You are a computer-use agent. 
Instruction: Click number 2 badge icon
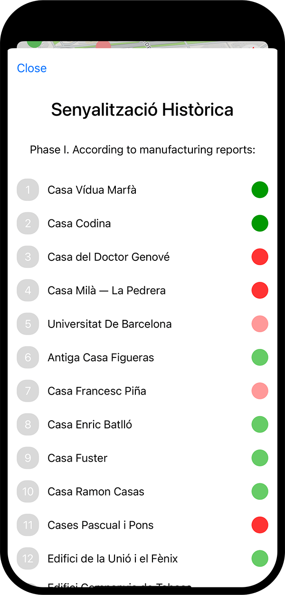pos(28,223)
